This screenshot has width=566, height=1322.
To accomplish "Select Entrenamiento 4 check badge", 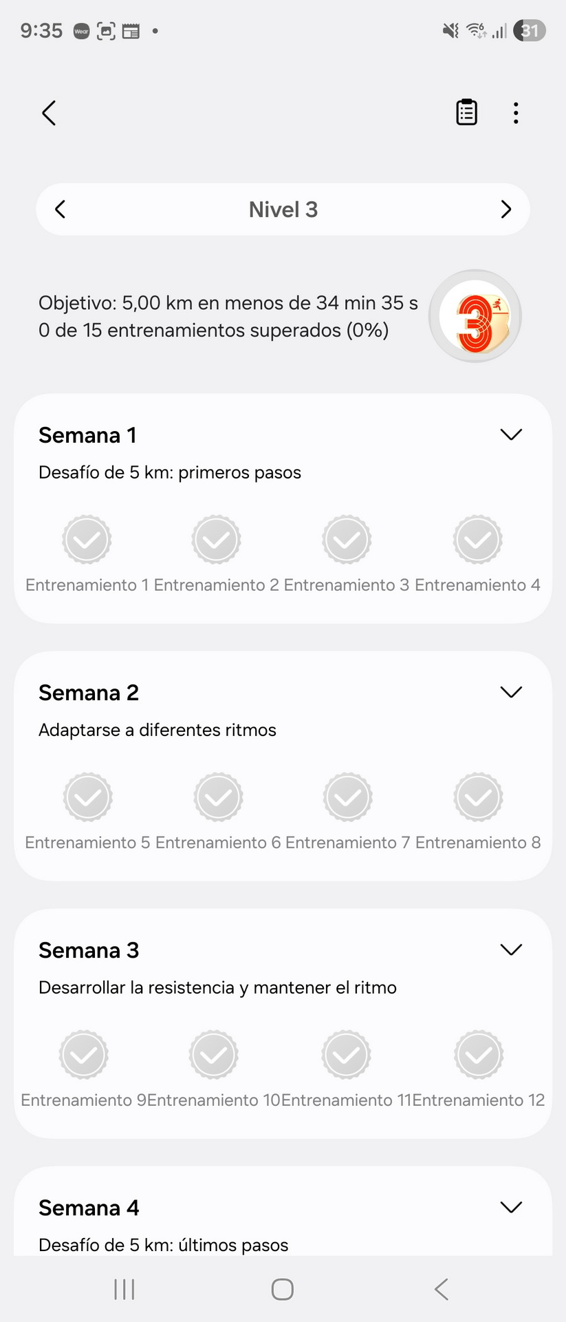I will tap(477, 540).
